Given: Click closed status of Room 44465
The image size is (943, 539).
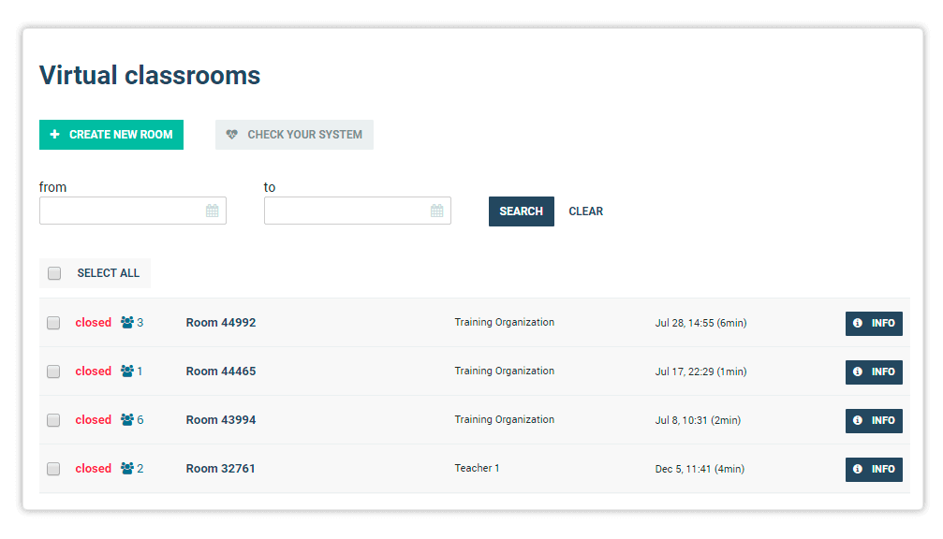Looking at the screenshot, I should (94, 371).
